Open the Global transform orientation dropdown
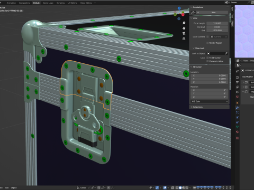Image resolution: width=254 pixels, height=190 pixels. (x=83, y=188)
